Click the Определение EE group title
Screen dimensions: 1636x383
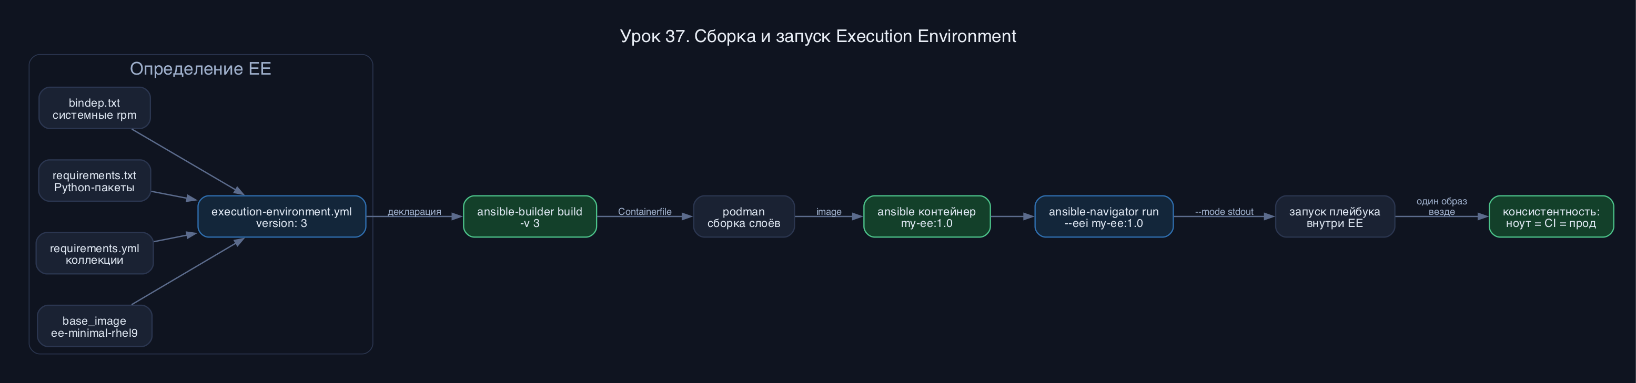(201, 68)
